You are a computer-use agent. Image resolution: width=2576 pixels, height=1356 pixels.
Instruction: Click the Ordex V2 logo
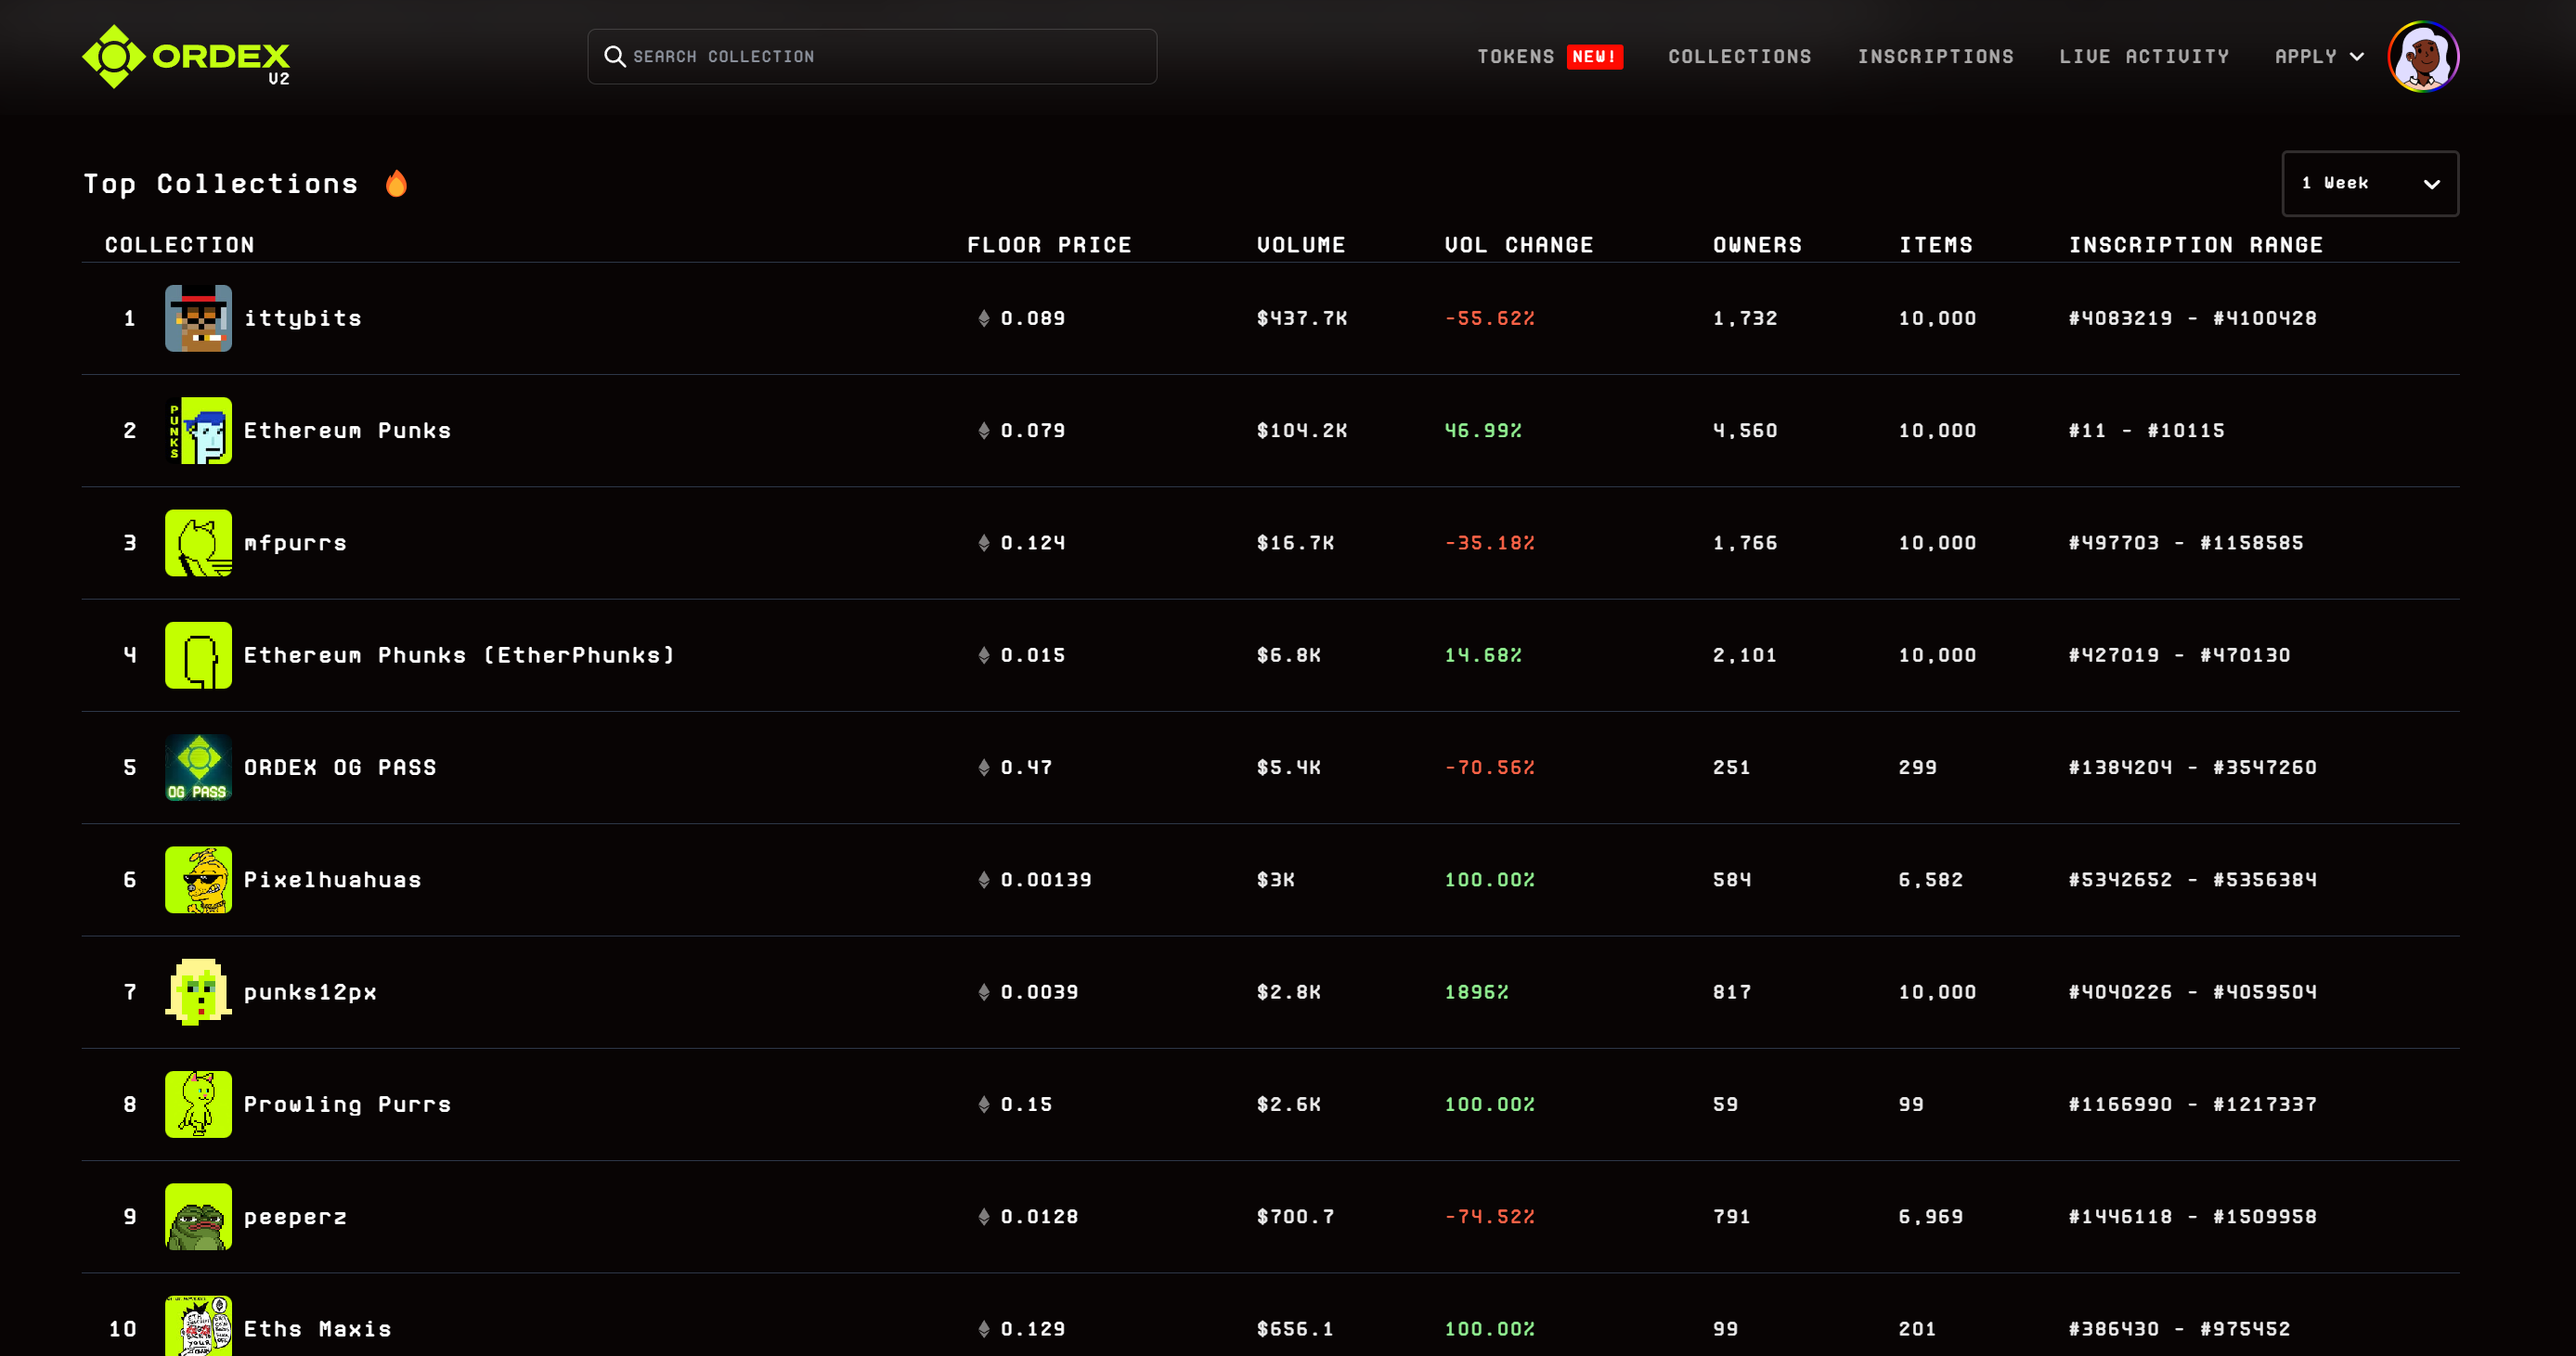coord(186,57)
